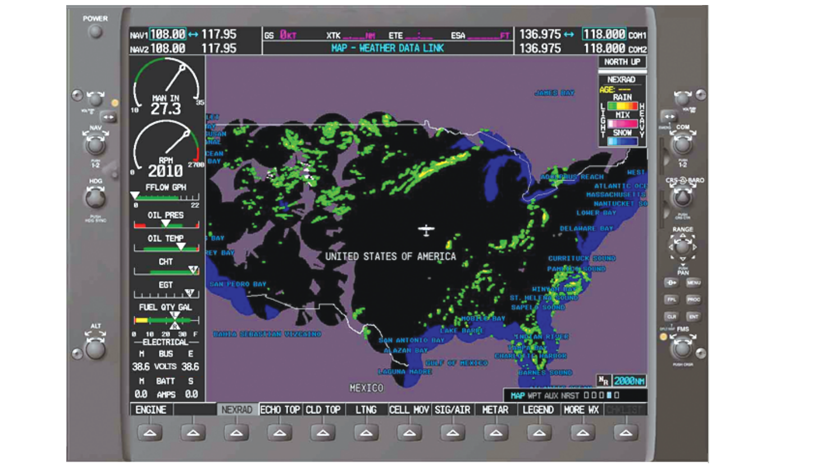
Task: Click the ENT enter key
Action: pyautogui.click(x=694, y=316)
